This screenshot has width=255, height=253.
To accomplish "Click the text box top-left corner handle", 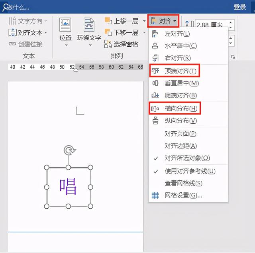I will click(x=47, y=167).
